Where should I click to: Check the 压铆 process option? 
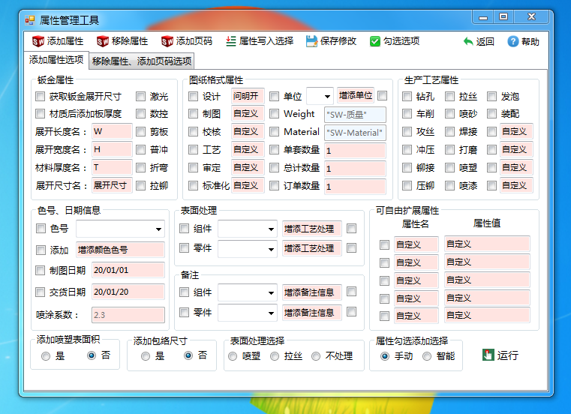click(x=407, y=186)
